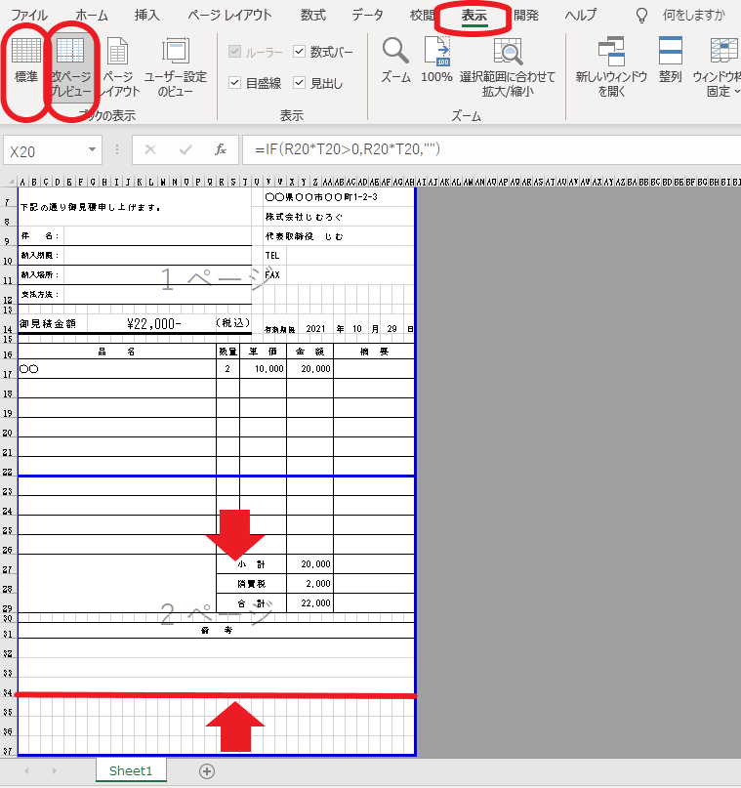Open 新しいウィンドウを開く new window
Screen dimensions: 741x788
pos(612,51)
